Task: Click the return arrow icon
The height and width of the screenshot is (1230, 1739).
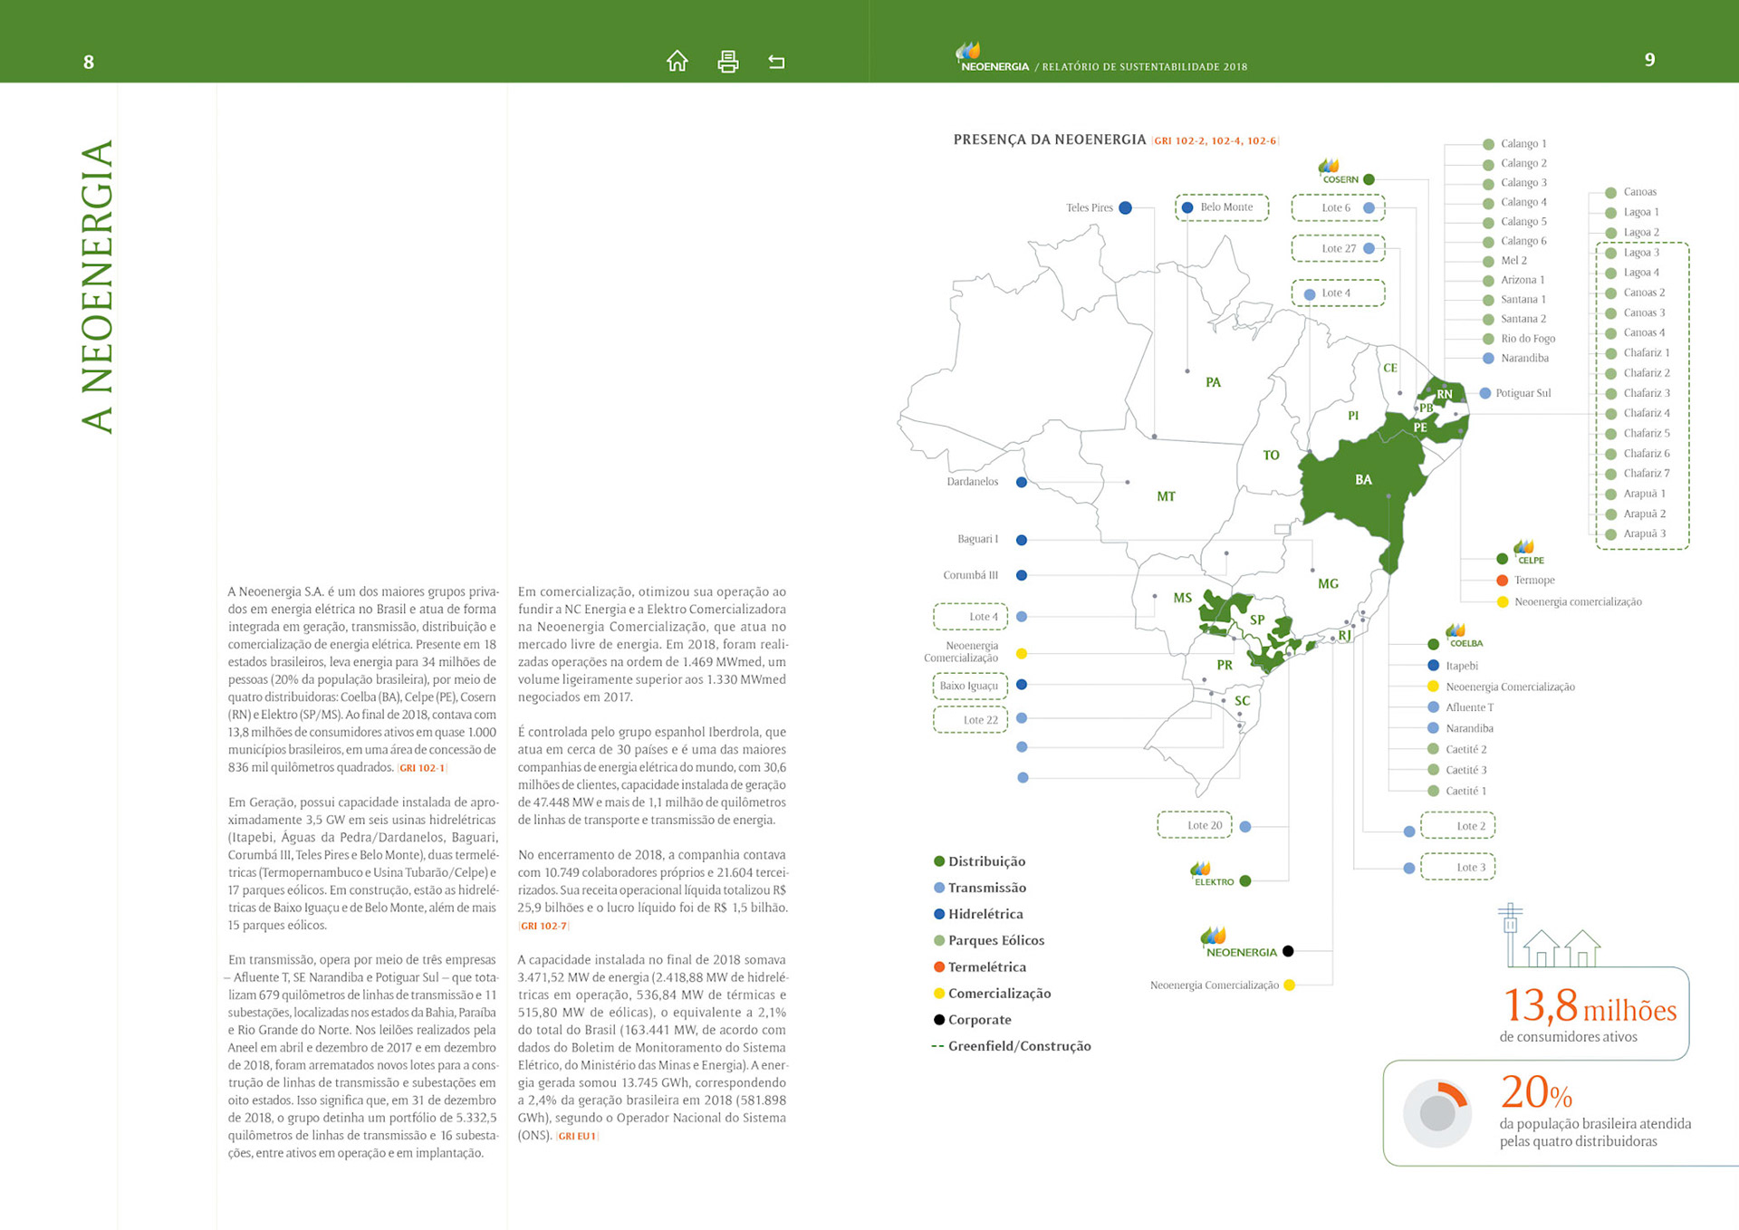Action: tap(776, 62)
